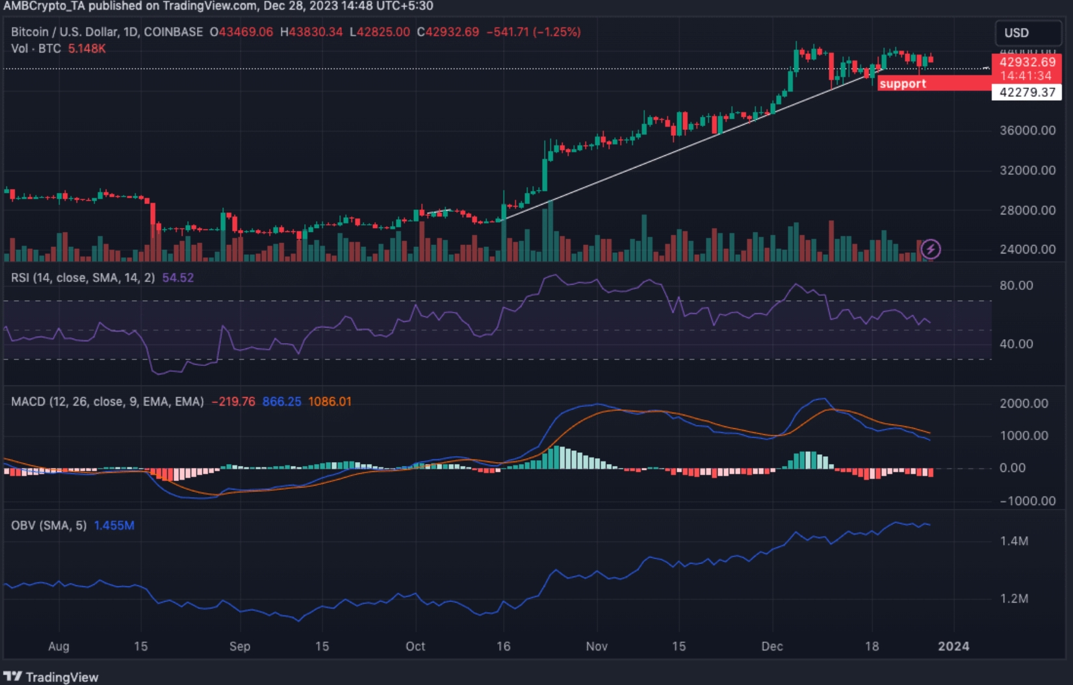Viewport: 1073px width, 685px height.
Task: Click the volume value 5.148K
Action: 87,49
